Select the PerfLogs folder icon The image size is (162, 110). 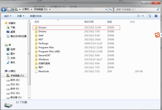tap(36, 43)
